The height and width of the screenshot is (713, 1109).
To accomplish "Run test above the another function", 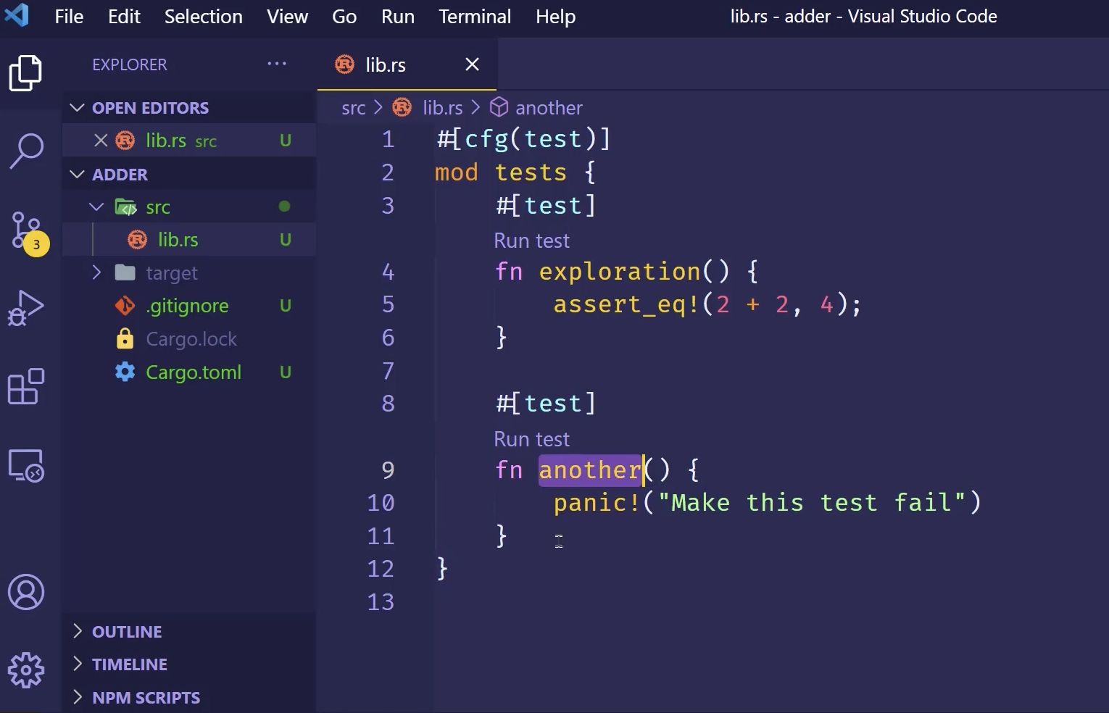I will [531, 439].
